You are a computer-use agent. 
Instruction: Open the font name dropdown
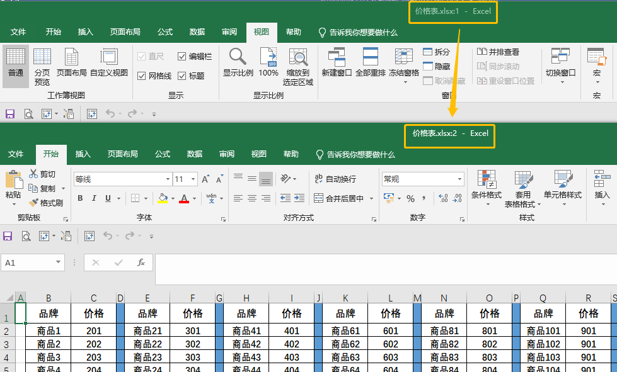click(x=168, y=179)
